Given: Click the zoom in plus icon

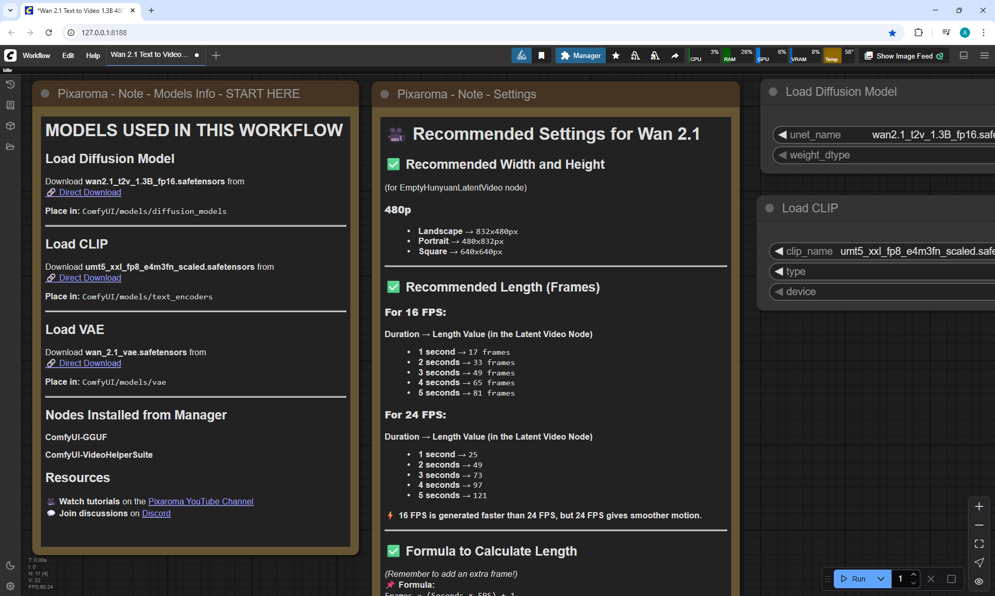Looking at the screenshot, I should (979, 506).
